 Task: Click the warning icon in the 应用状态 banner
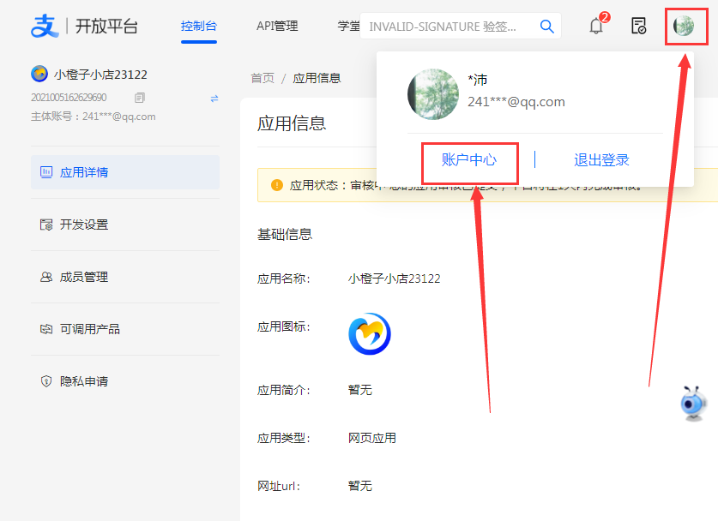[x=276, y=185]
